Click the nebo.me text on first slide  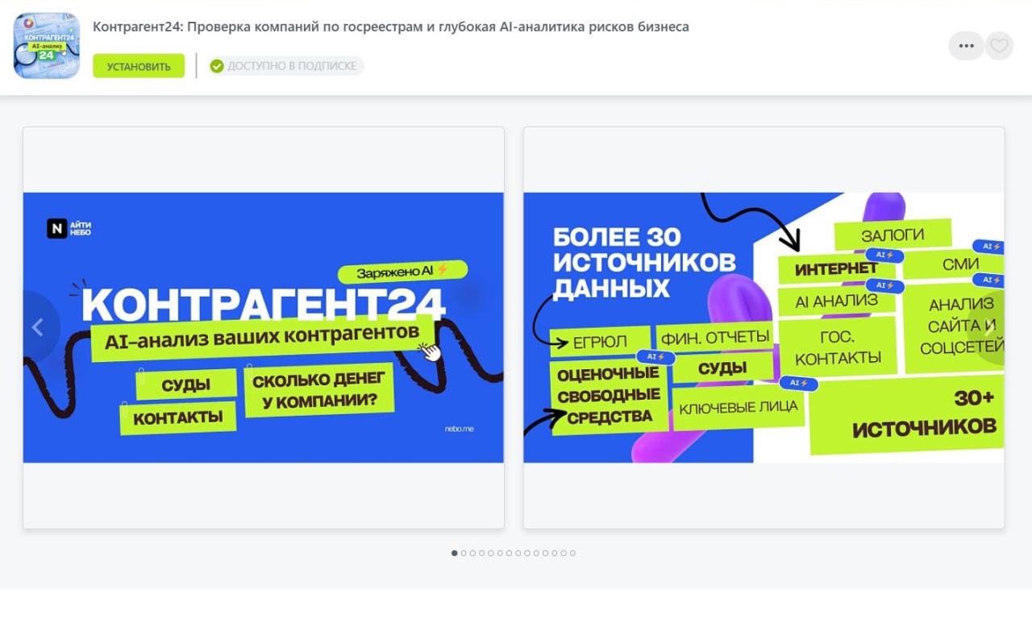(x=459, y=429)
